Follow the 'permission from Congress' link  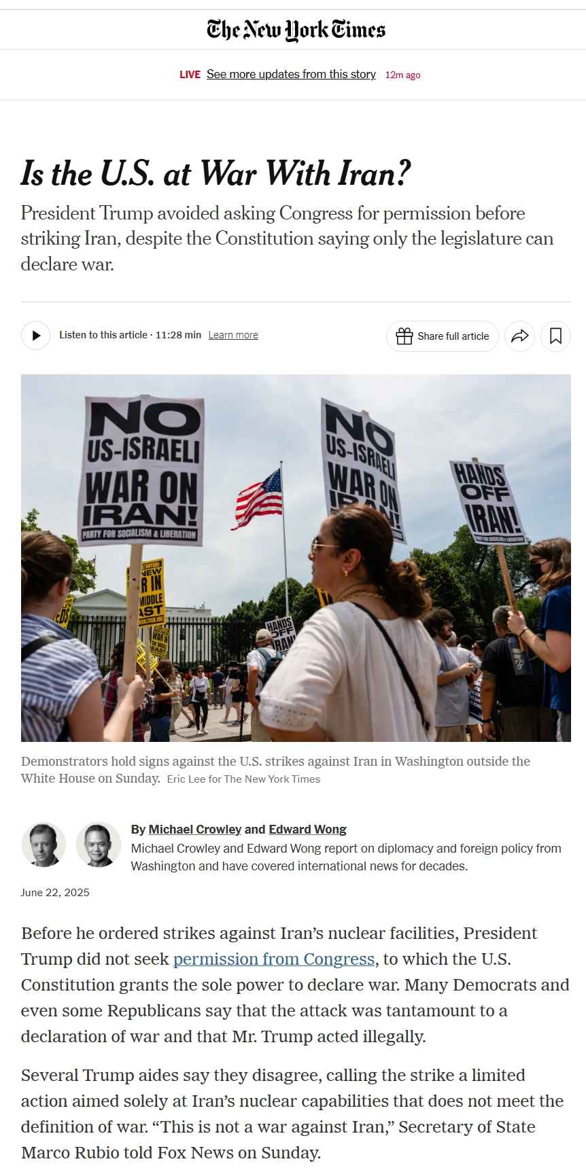coord(274,959)
